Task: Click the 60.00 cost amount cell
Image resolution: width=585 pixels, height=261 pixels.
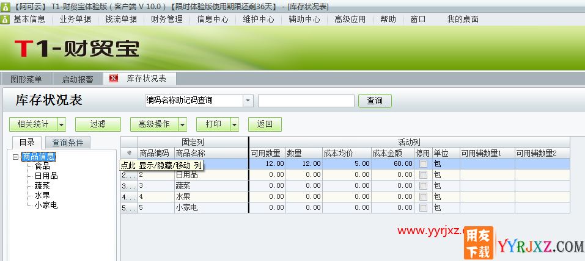Action: (x=393, y=164)
